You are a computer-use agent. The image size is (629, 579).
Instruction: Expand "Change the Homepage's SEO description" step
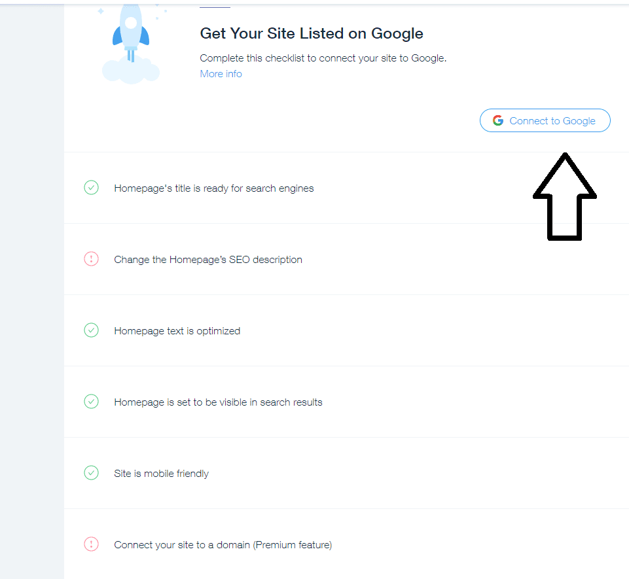[208, 260]
